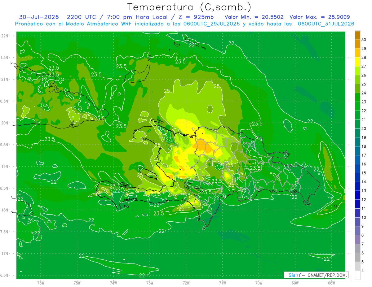The height and width of the screenshot is (287, 372).
Task: Click longitude axis label "68W"
Action: point(331,283)
